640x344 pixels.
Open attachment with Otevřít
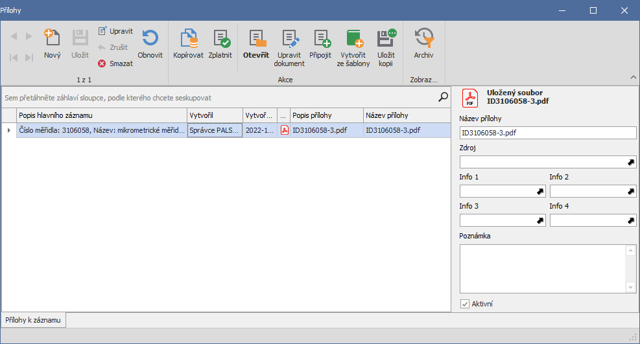click(256, 44)
